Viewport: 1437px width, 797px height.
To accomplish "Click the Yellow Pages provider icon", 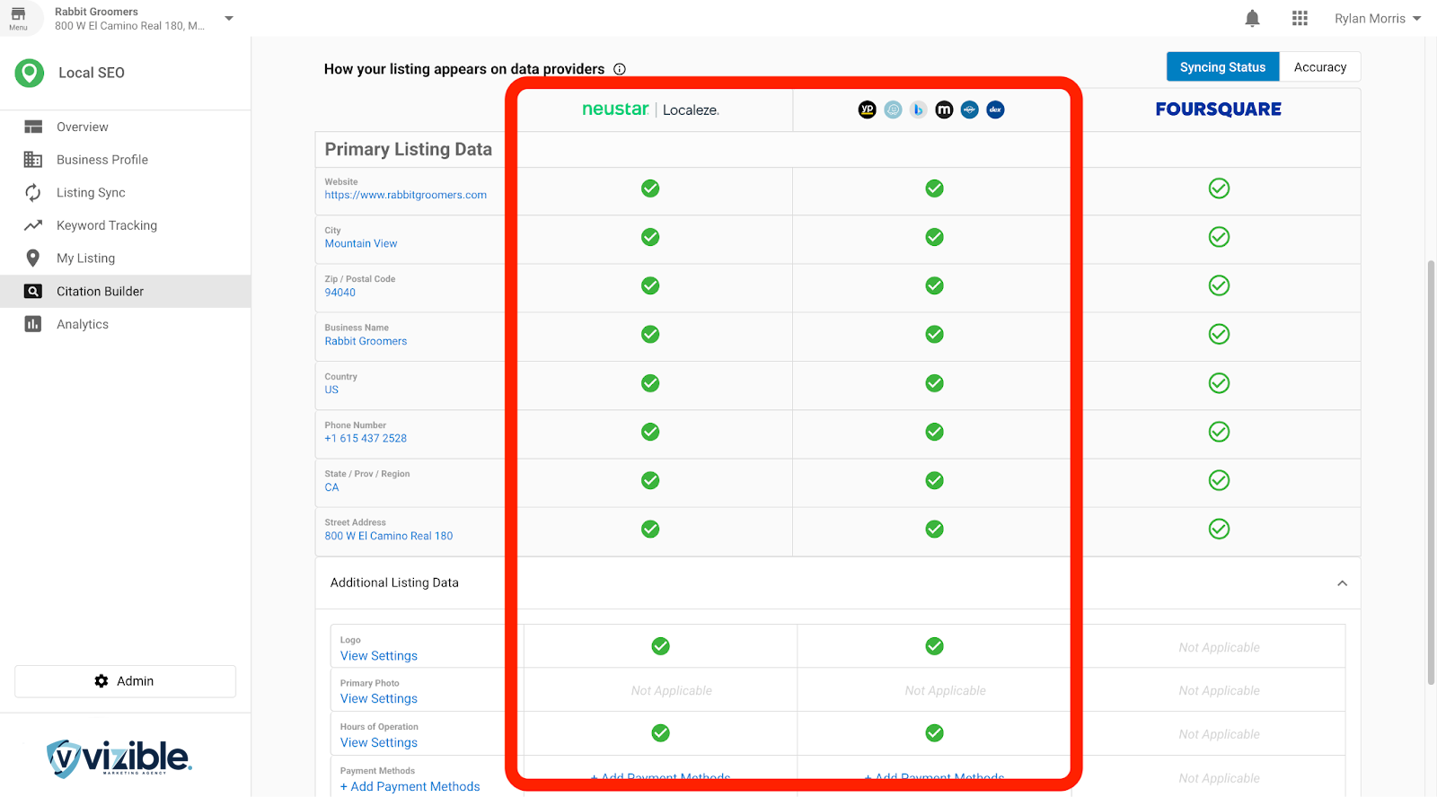I will (867, 109).
